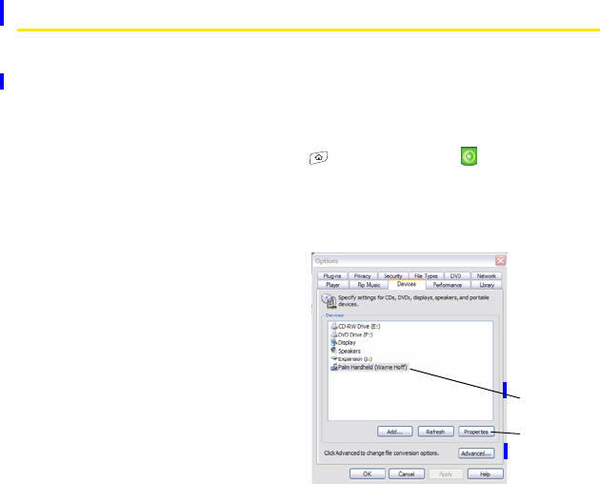Confirm with the OK button
The height and width of the screenshot is (484, 600).
pyautogui.click(x=367, y=474)
